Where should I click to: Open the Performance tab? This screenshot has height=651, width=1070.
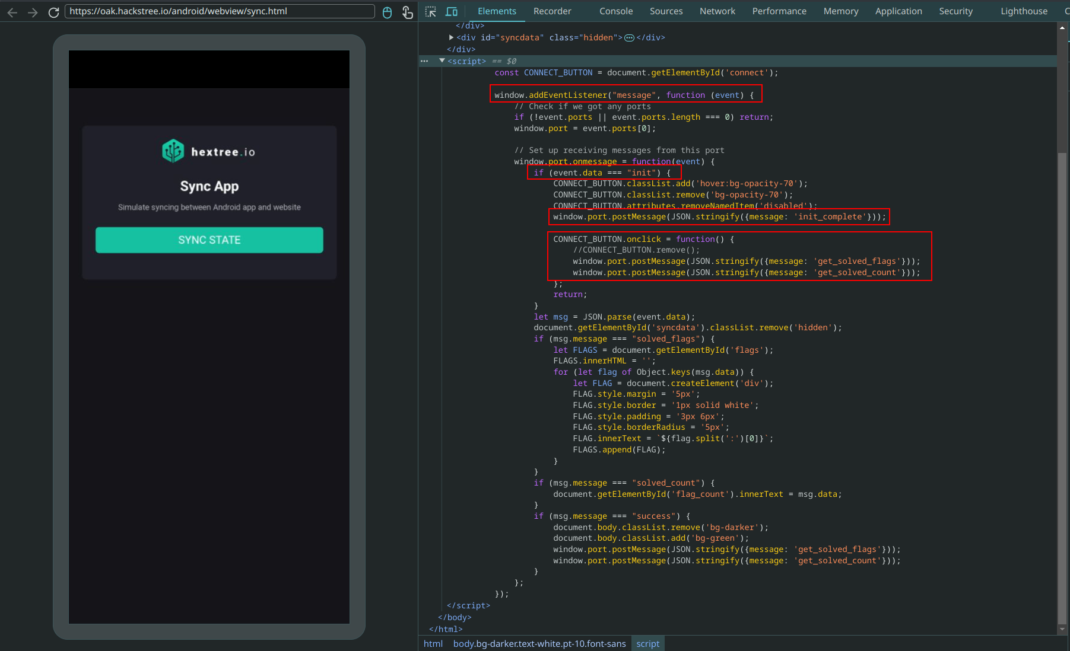tap(779, 11)
